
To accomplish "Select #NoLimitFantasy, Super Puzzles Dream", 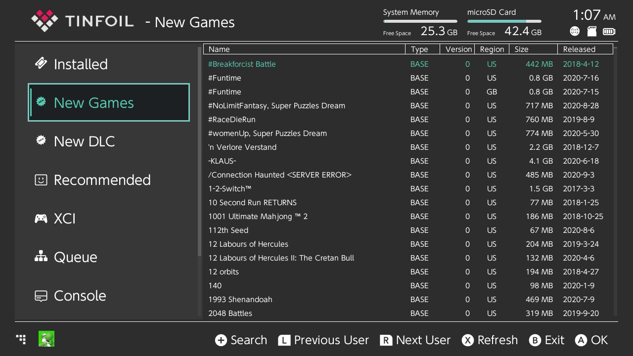I will click(408, 105).
